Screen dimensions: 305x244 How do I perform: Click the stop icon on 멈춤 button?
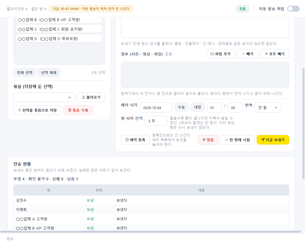(204, 140)
